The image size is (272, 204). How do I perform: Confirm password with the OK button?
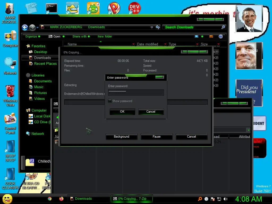point(122,112)
